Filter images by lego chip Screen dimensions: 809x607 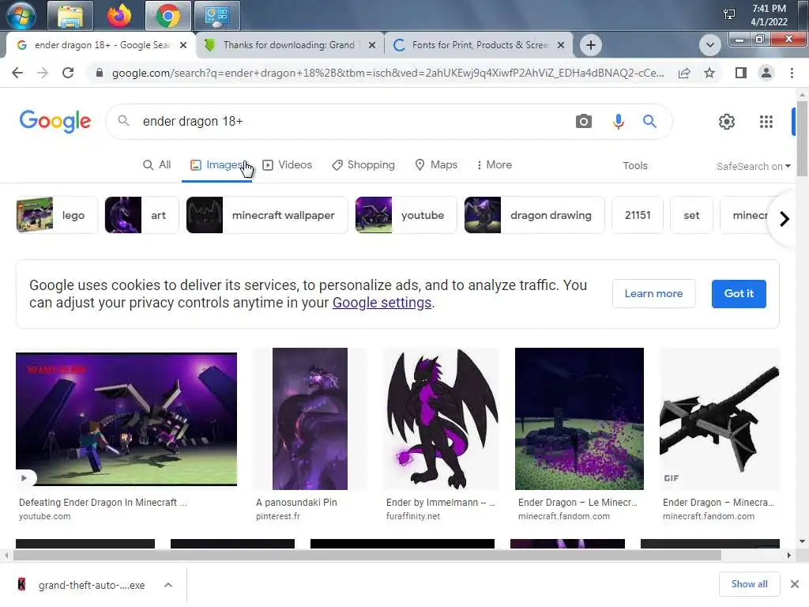(57, 215)
